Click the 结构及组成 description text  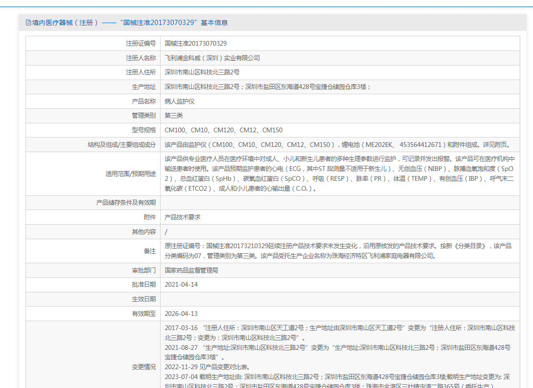pos(337,145)
